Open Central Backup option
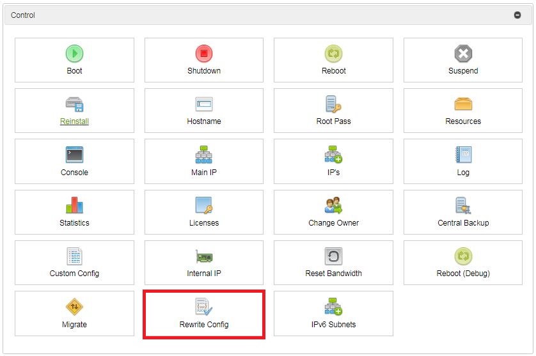This screenshot has width=536, height=356. click(x=463, y=212)
